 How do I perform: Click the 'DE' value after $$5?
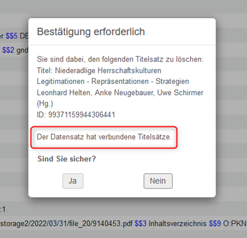(x=24, y=36)
